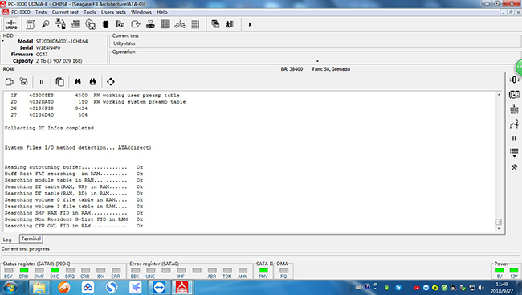Click the crosshair target icon in terminal toolbar
Image resolution: width=522 pixels, height=295 pixels.
111,81
